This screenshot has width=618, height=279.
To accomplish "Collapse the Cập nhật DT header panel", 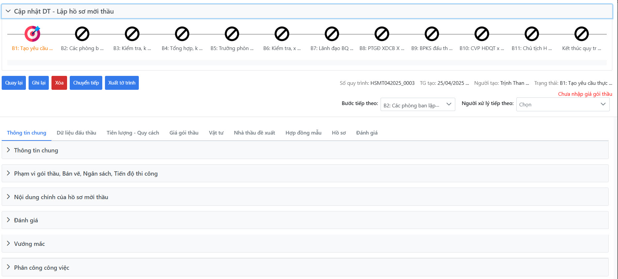I will [8, 11].
